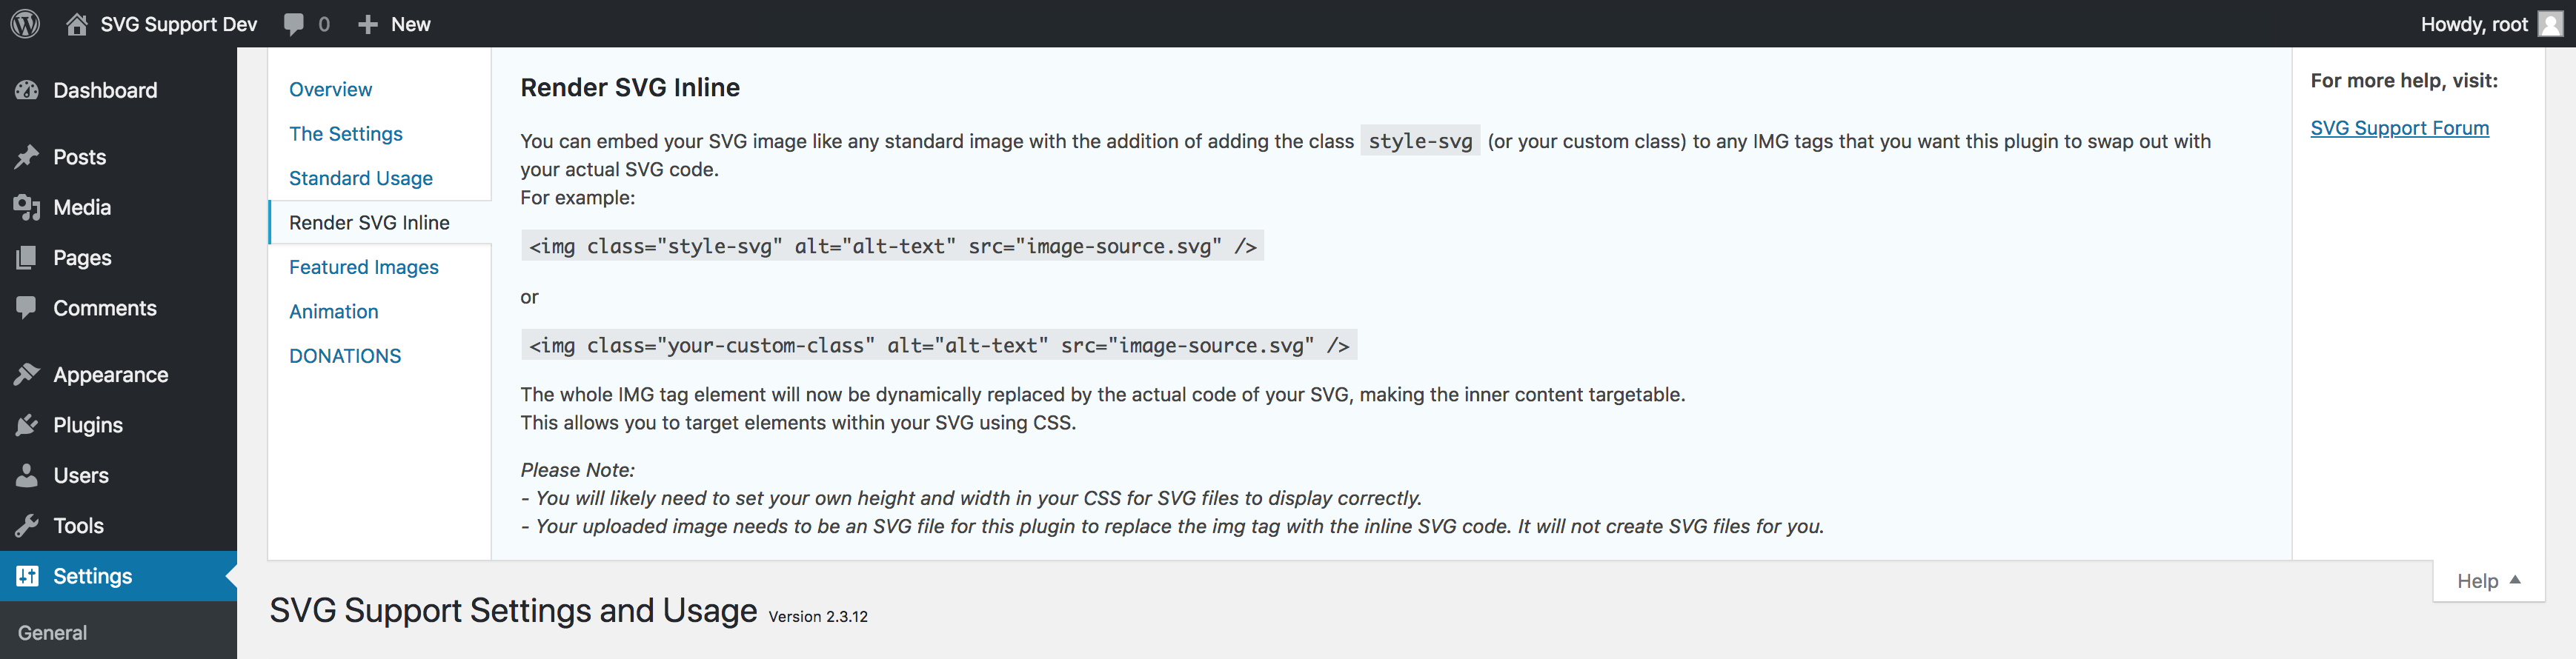Click the home icon beside SVG Support Dev
This screenshot has width=2576, height=659.
pos(77,24)
